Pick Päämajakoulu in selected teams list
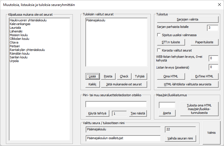This screenshot has width=224, height=146. (95, 20)
